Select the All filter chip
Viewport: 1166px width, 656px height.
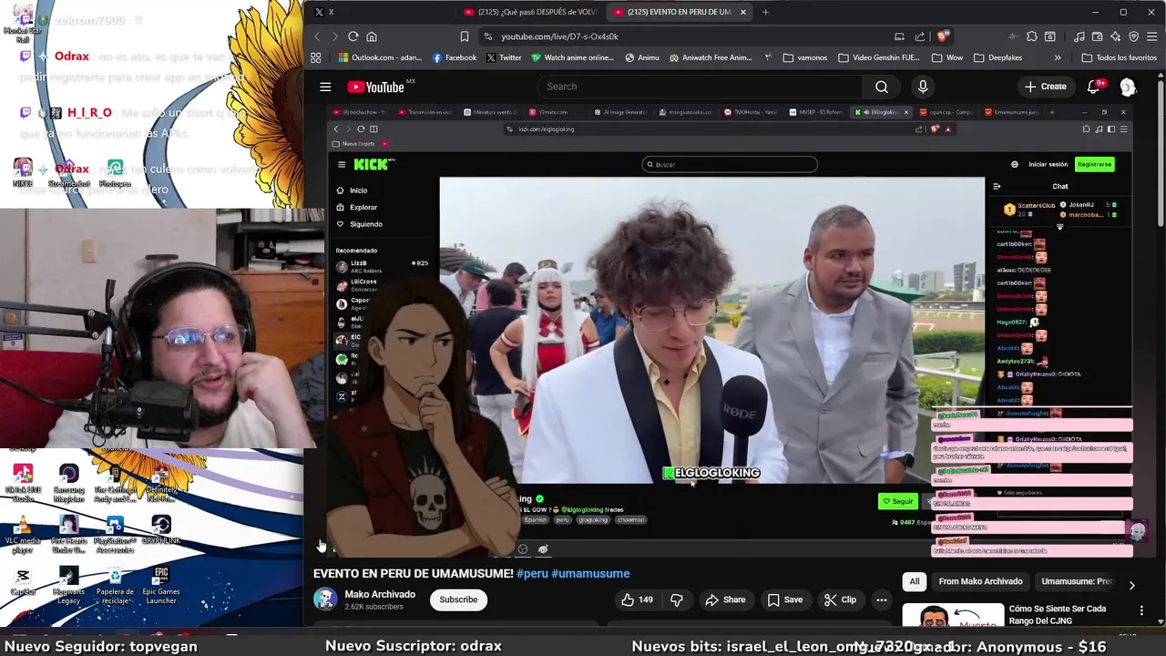click(x=915, y=581)
